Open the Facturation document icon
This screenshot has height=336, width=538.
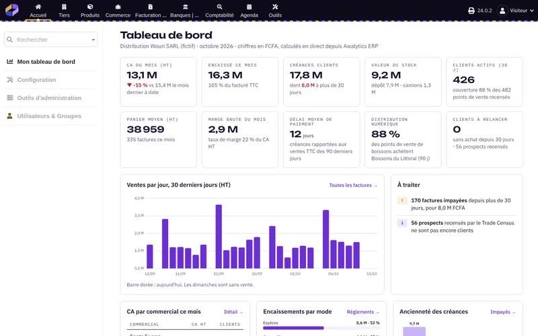click(x=150, y=7)
